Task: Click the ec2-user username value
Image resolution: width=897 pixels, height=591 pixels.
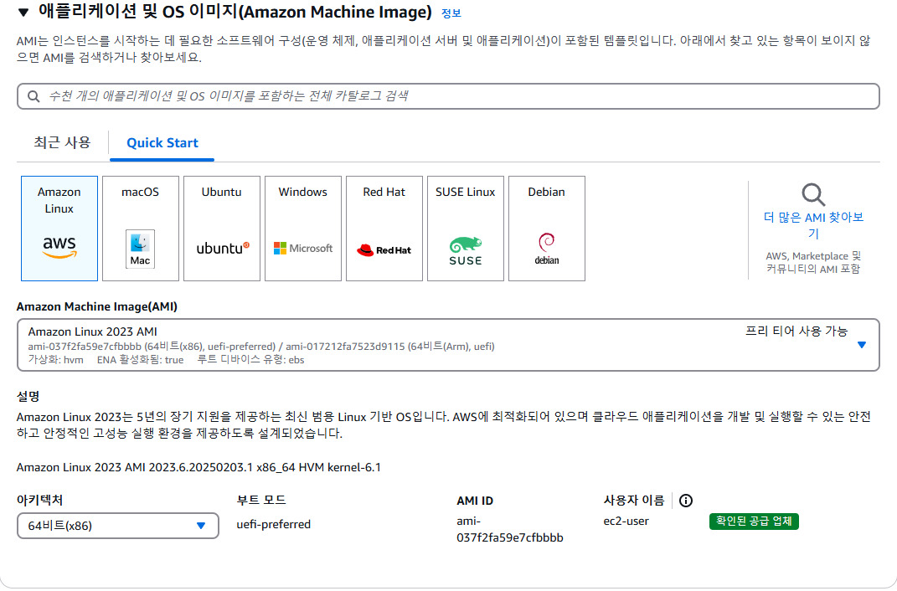Action: tap(626, 522)
